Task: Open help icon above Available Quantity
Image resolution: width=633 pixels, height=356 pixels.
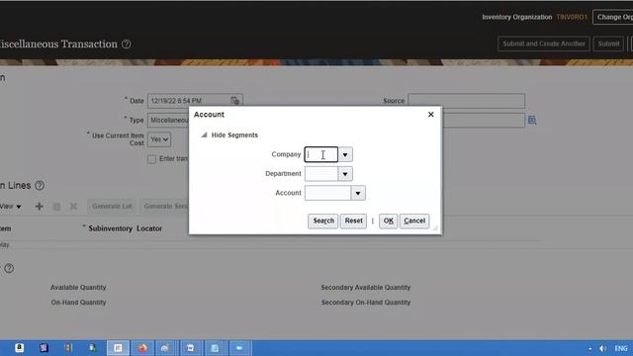Action: point(9,268)
